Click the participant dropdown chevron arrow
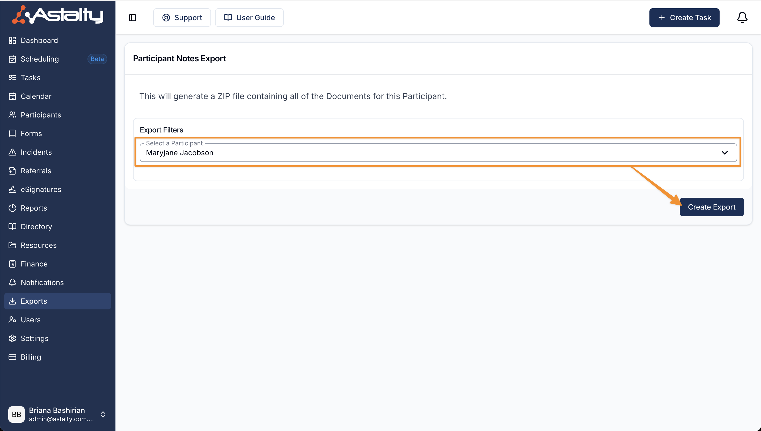 coord(724,153)
